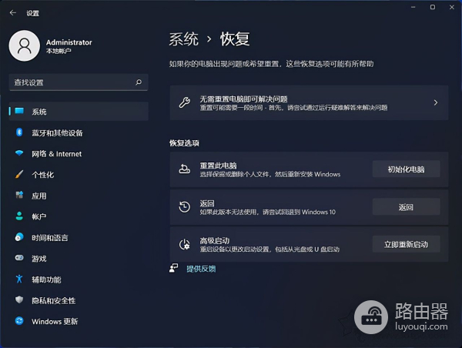
Task: Click the 返回 button for Windows 10 rollback
Action: point(406,207)
